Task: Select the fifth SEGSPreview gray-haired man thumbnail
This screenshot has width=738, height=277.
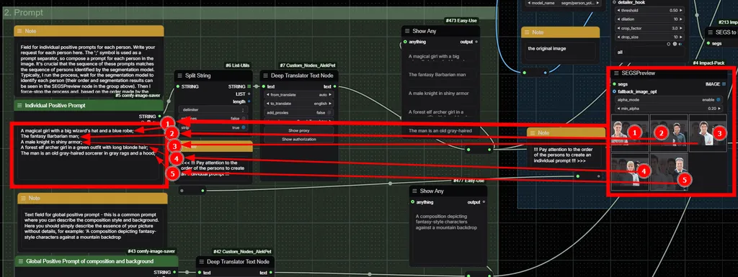Action: tap(669, 171)
